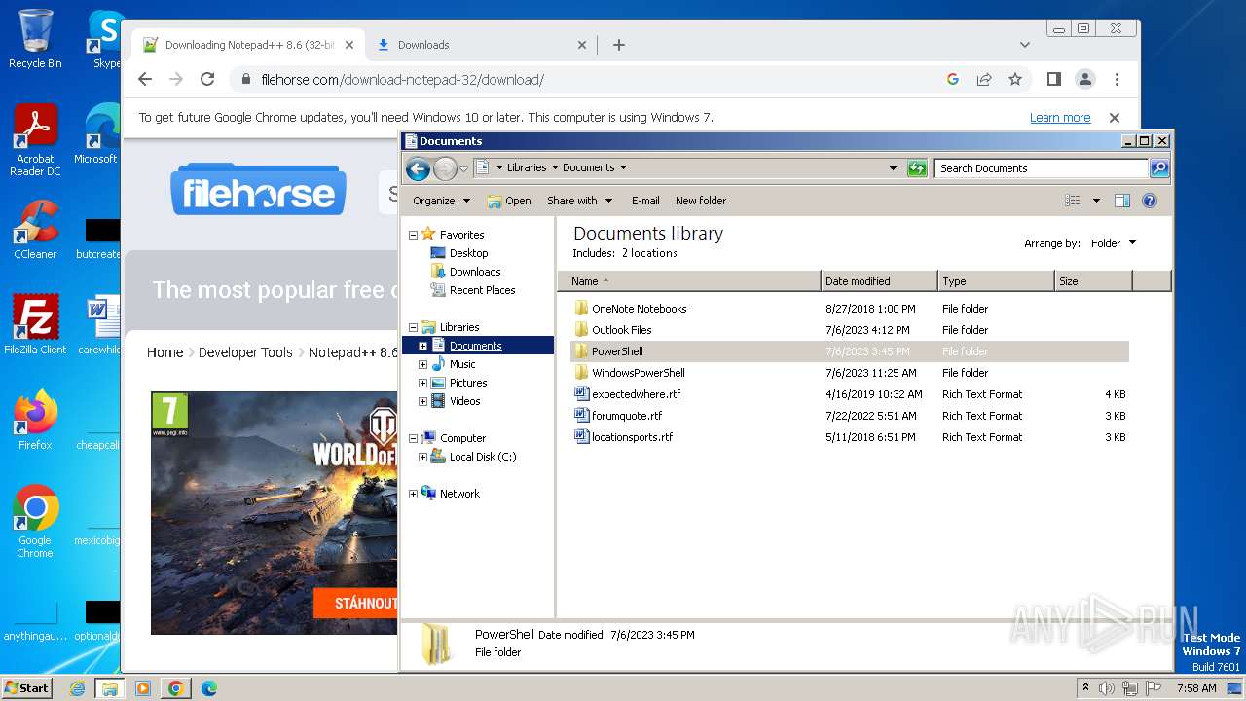
Task: Select the OneNote Notebooks folder
Action: coord(639,309)
